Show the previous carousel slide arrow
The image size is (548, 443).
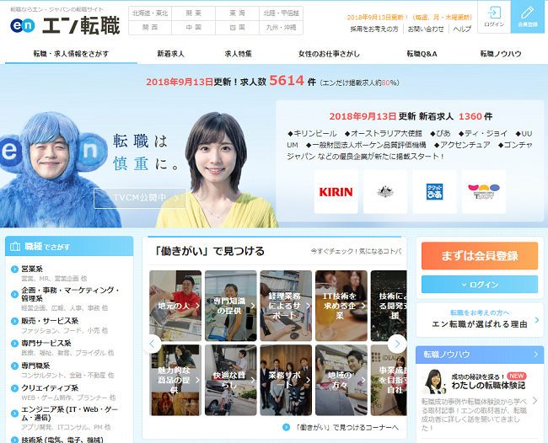pyautogui.click(x=152, y=344)
